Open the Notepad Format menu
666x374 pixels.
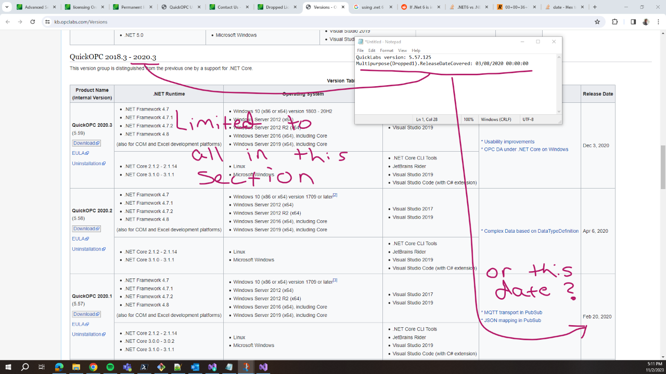pos(387,50)
